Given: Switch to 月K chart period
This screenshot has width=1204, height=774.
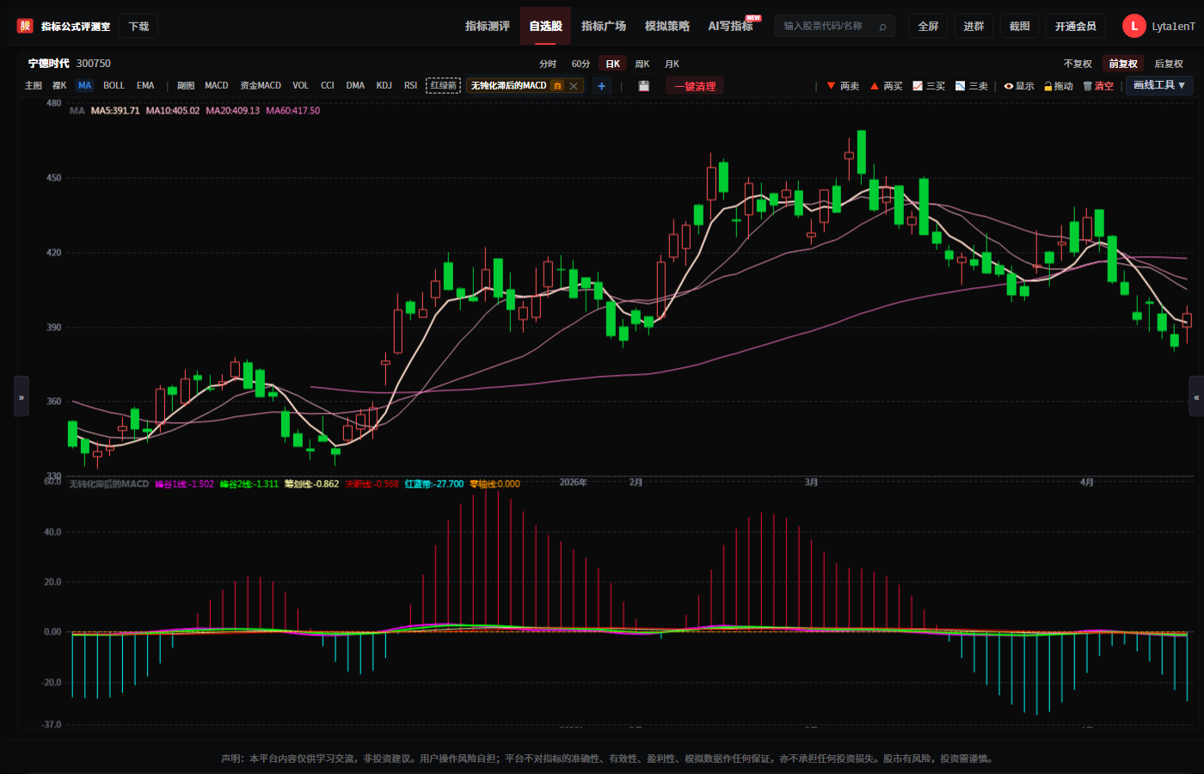Looking at the screenshot, I should pyautogui.click(x=672, y=64).
